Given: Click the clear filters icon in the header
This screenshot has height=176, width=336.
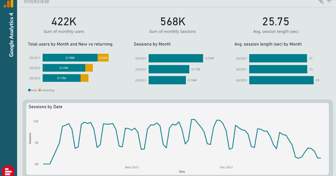Looking at the screenshot, I should pyautogui.click(x=321, y=1).
